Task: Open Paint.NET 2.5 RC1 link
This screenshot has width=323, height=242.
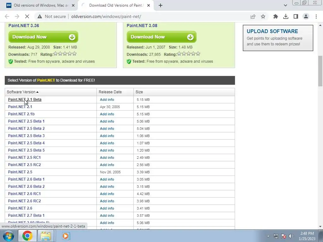Action: click(24, 158)
